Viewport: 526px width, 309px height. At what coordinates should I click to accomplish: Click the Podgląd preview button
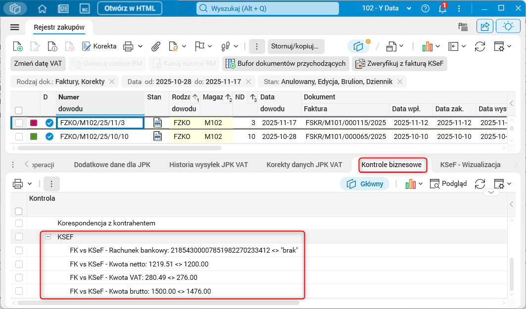pyautogui.click(x=448, y=183)
